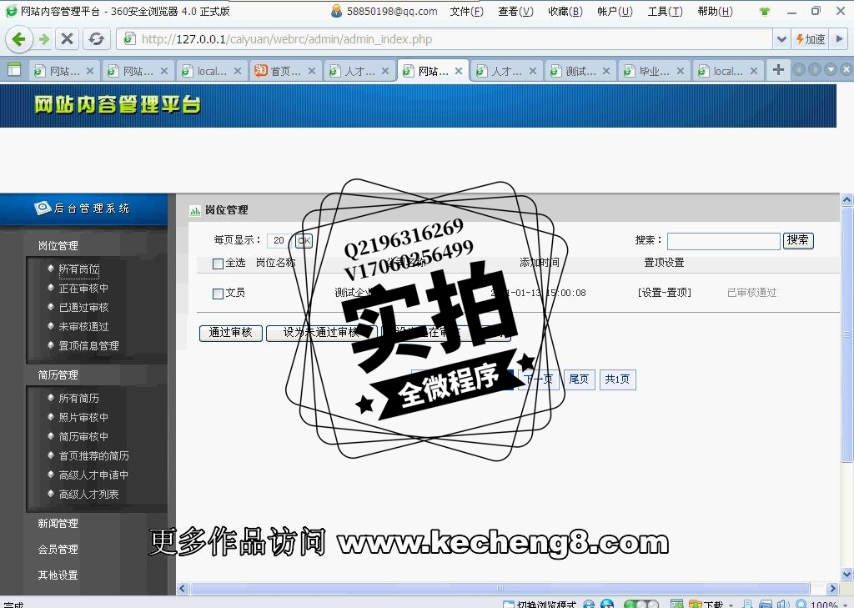Click the skin shirt icon in title bar

click(766, 11)
